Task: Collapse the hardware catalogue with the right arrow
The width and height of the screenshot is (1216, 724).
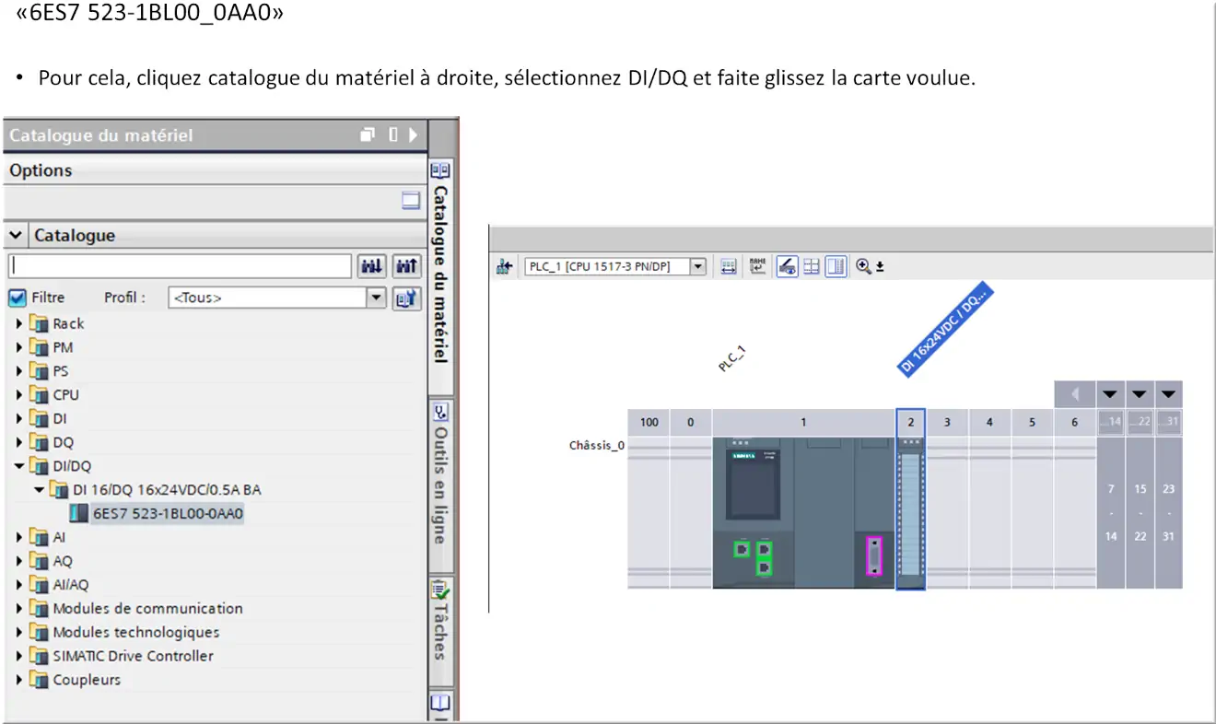Action: [413, 134]
